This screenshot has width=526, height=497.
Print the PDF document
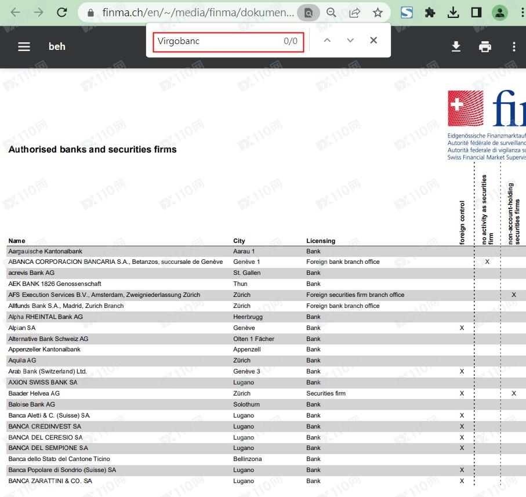485,46
